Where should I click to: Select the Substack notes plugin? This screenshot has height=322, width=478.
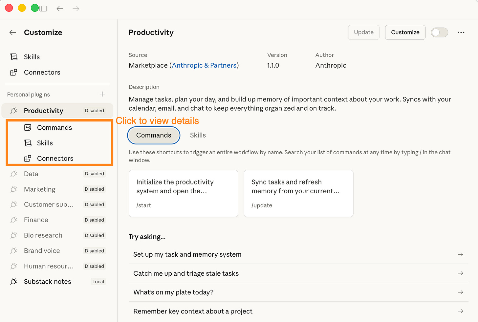pyautogui.click(x=57, y=282)
